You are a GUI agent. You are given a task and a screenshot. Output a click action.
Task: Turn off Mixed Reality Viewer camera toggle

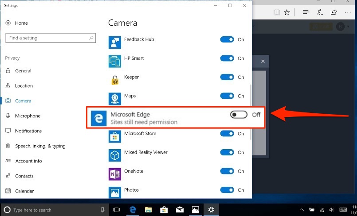pyautogui.click(x=227, y=152)
